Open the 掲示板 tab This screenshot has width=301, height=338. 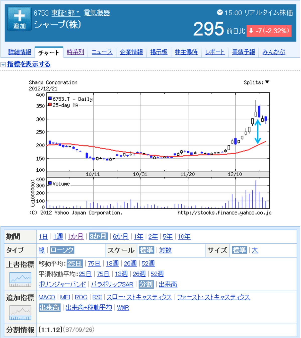159,52
